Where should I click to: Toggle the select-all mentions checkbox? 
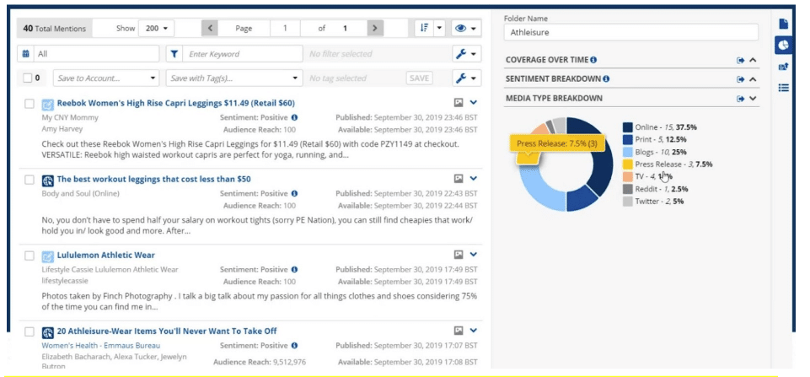click(x=28, y=78)
